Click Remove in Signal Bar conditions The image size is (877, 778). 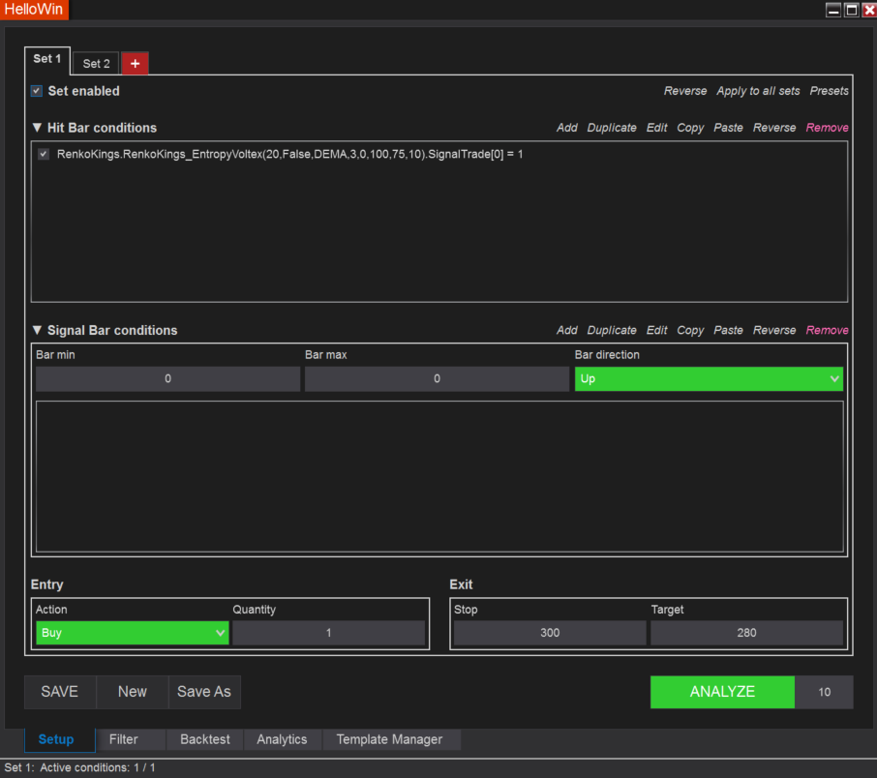pyautogui.click(x=827, y=330)
